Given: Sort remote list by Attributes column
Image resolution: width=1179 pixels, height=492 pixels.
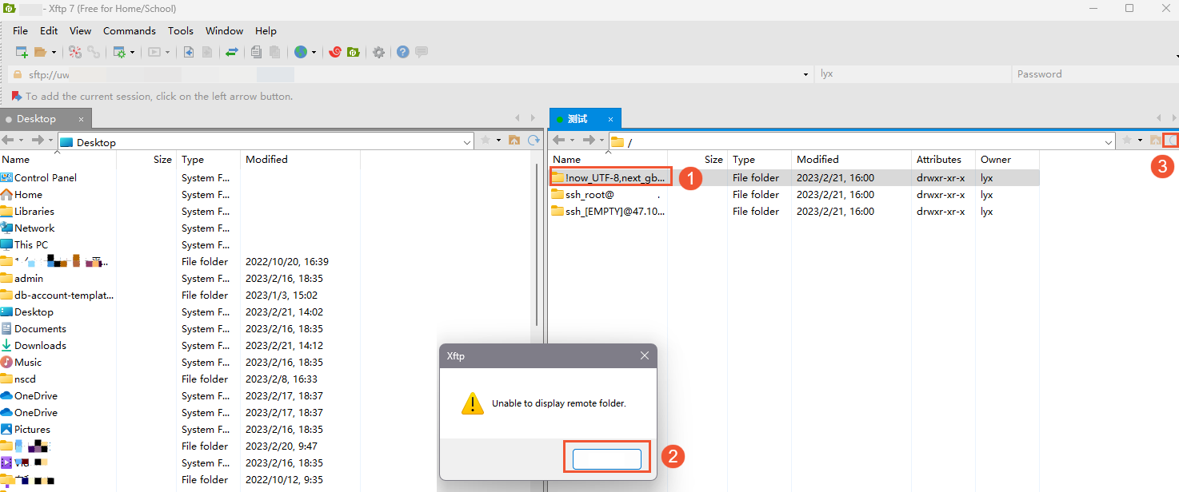Looking at the screenshot, I should pos(943,160).
